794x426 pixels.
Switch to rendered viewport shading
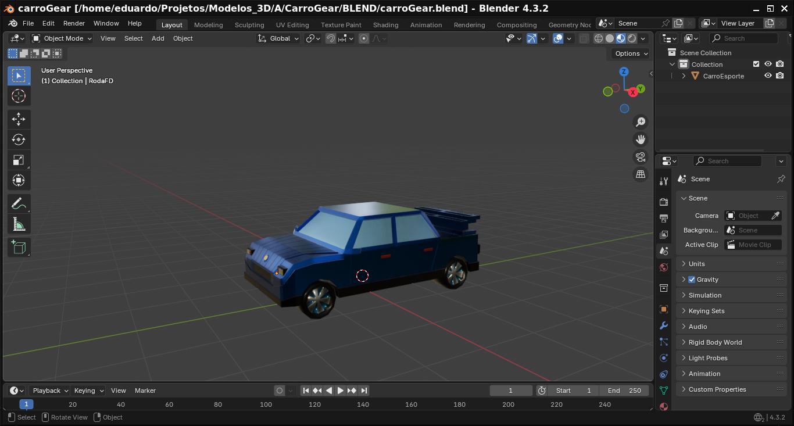point(632,38)
